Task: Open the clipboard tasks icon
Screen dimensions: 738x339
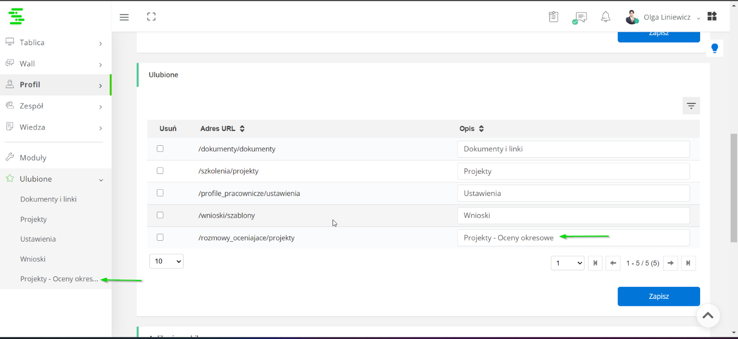Action: (553, 17)
